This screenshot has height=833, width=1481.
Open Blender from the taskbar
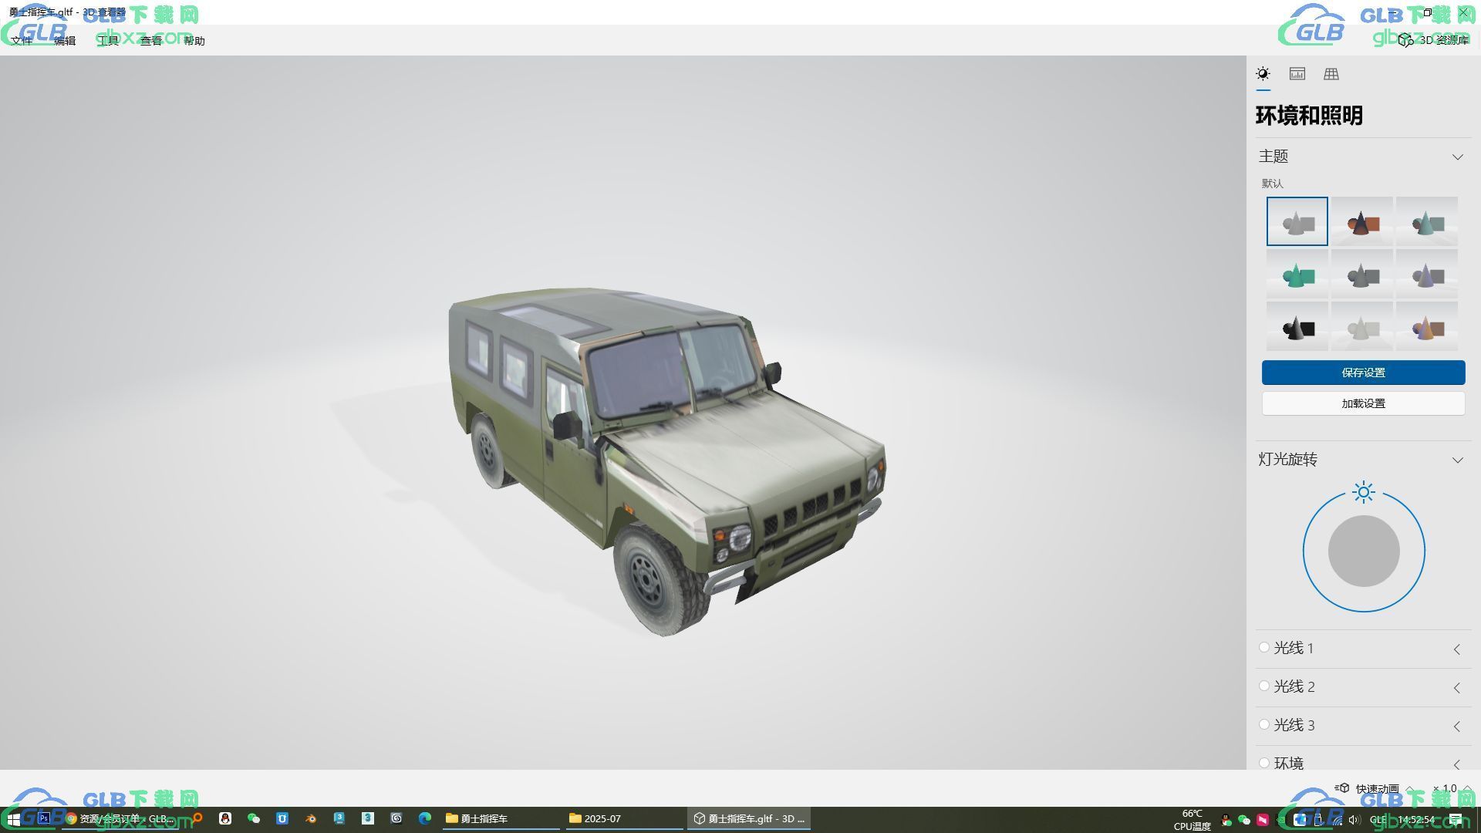click(x=311, y=818)
